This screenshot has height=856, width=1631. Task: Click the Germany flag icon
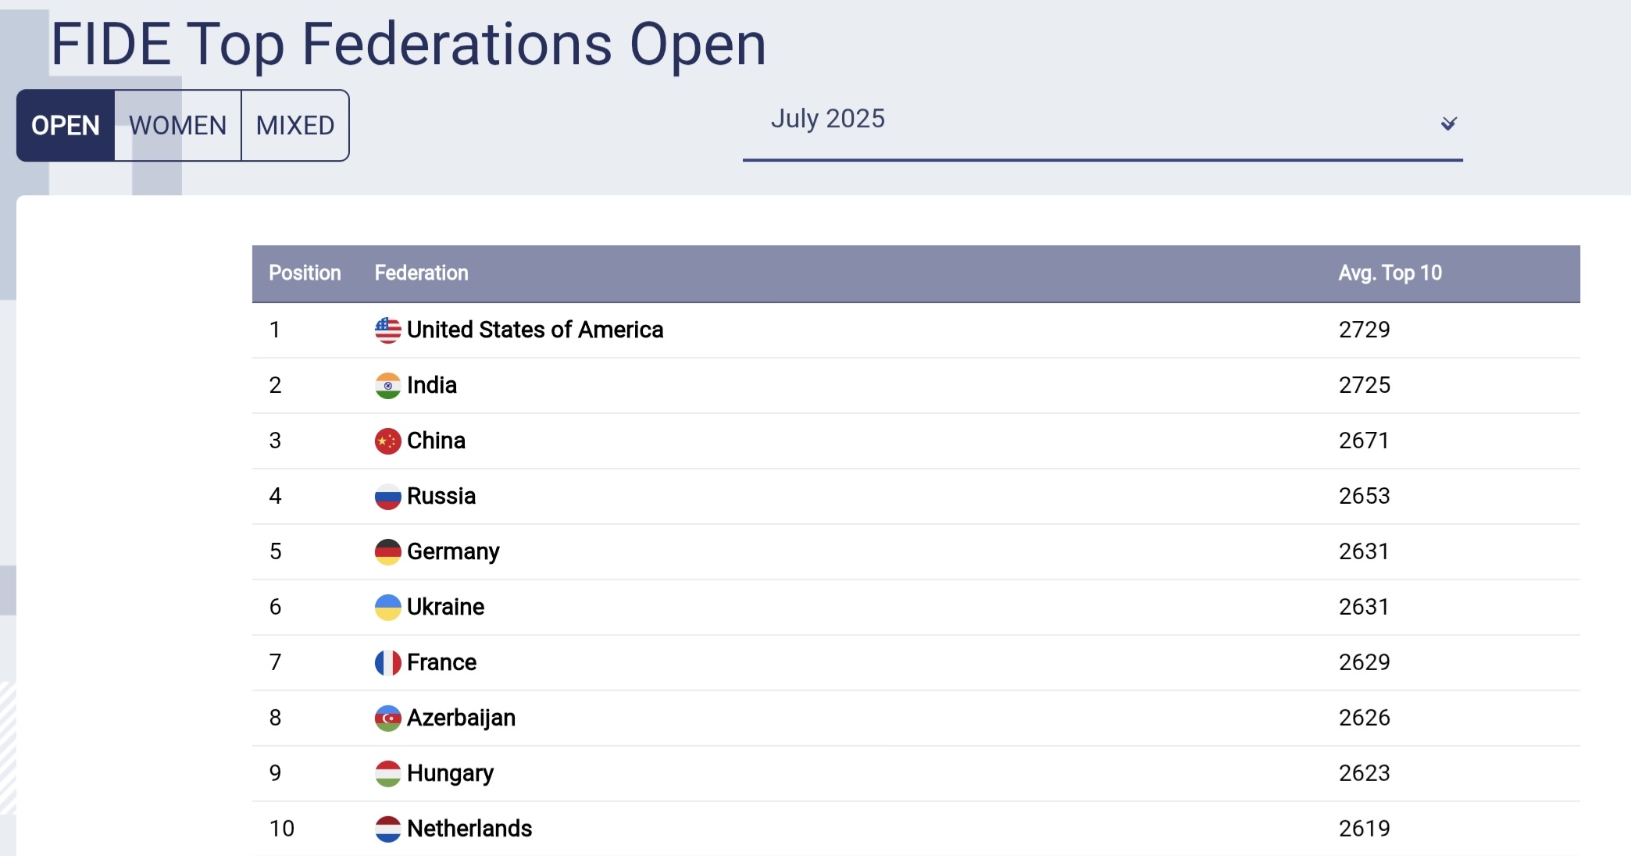tap(387, 552)
